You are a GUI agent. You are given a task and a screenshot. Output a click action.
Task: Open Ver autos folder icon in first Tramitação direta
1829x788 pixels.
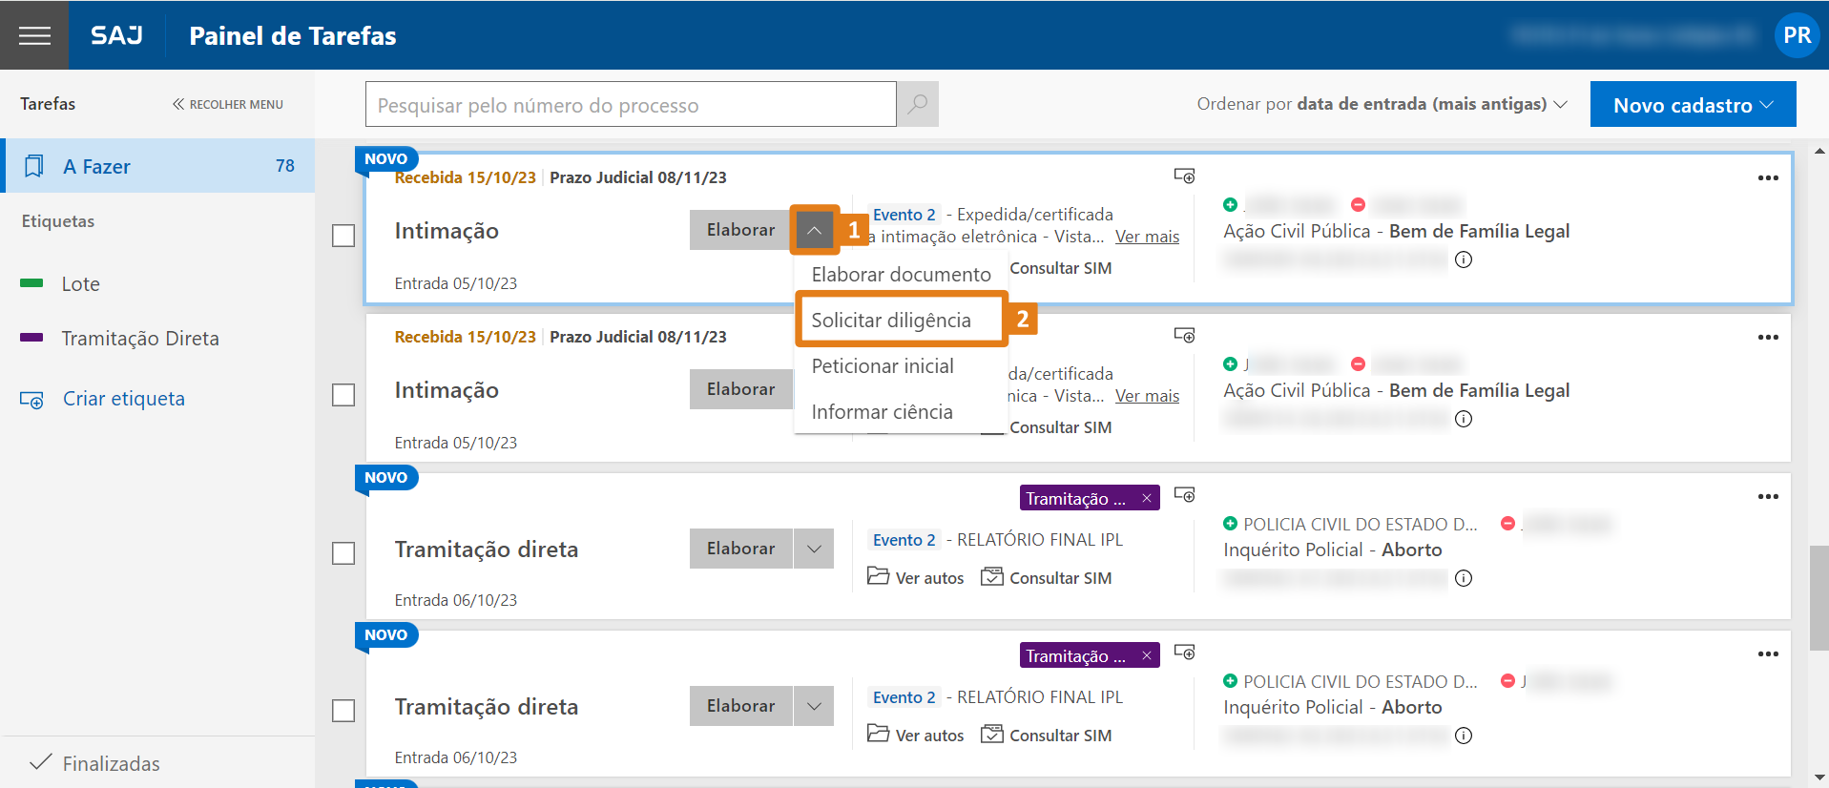tap(878, 576)
